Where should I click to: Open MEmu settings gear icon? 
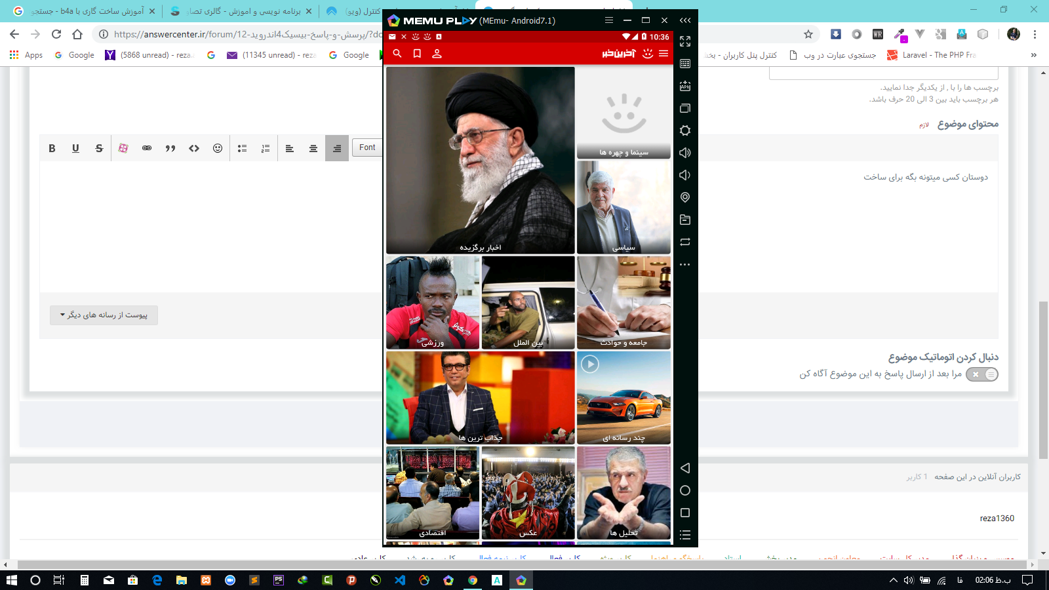(x=685, y=130)
